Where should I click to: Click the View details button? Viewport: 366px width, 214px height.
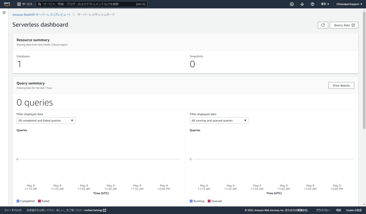pos(341,85)
